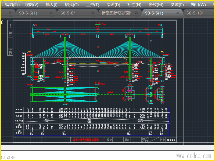
Task: Select the drawing number S8-5-5(1) in the title block
Action: 171,140
